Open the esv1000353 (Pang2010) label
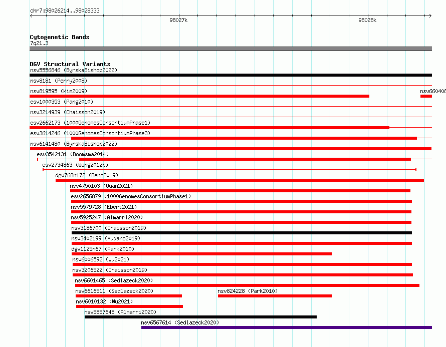The width and height of the screenshot is (446, 347). coord(62,102)
